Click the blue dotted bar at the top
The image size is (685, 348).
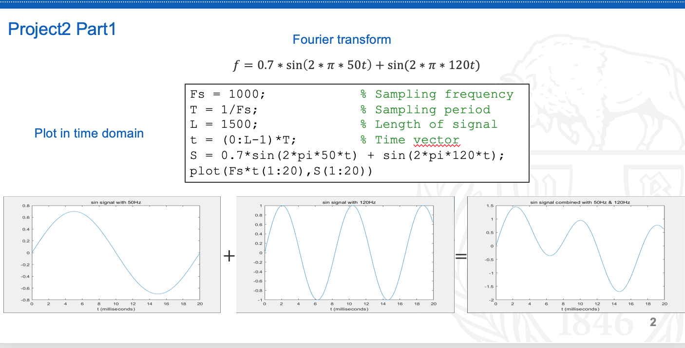pos(341,4)
